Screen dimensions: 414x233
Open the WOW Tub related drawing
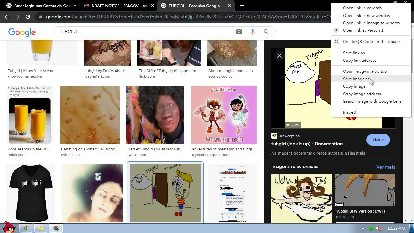tap(302, 199)
